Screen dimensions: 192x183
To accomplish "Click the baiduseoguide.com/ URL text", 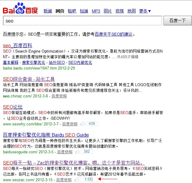I will [20, 152].
